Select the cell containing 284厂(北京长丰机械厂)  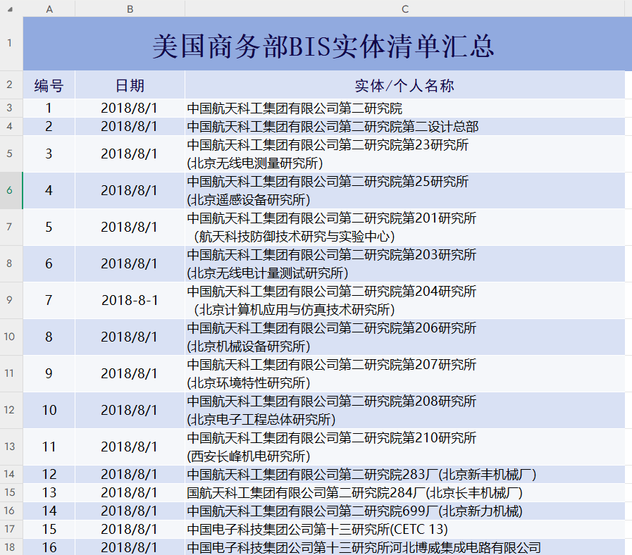(405, 492)
